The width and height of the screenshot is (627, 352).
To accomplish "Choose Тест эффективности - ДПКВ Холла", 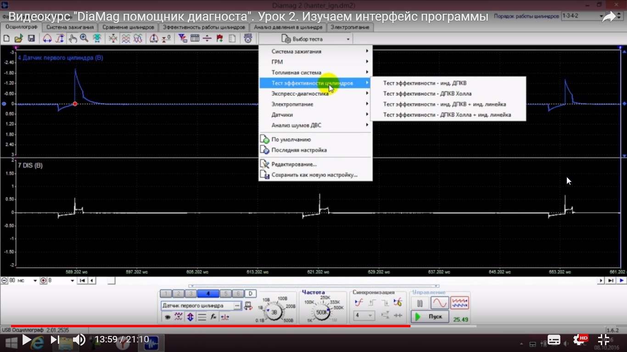I will 448,93.
